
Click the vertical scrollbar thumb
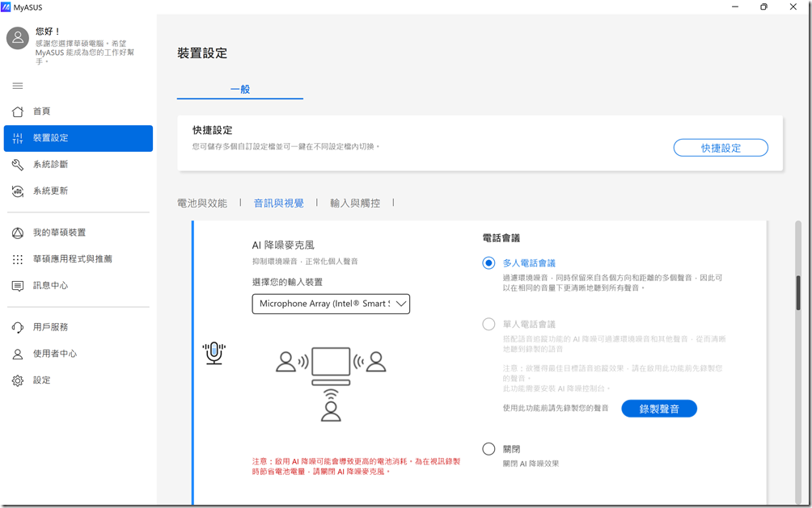coord(798,292)
